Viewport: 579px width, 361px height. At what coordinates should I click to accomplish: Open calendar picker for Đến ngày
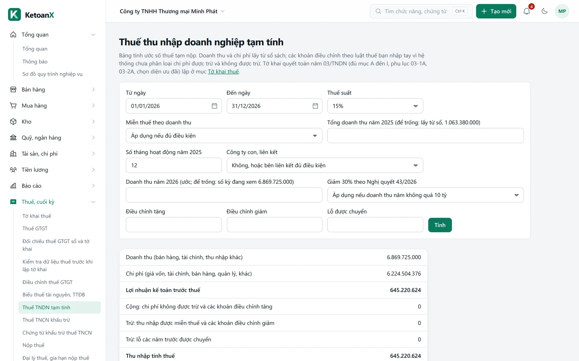click(315, 106)
